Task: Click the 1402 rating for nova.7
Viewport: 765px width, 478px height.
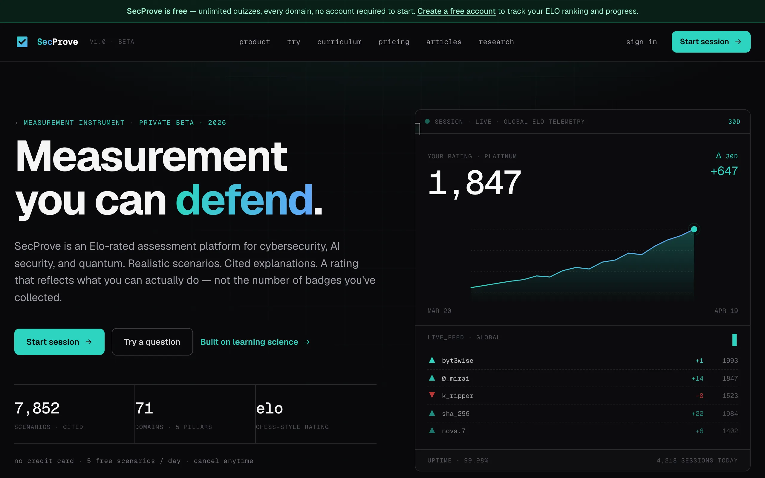Action: coord(730,431)
